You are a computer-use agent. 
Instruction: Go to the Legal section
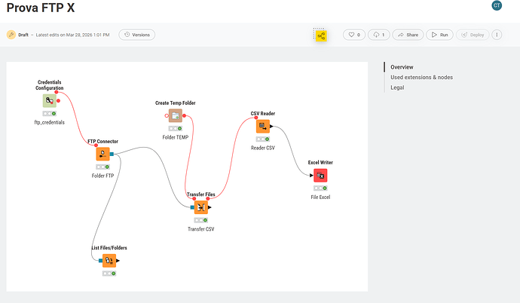[x=397, y=87]
